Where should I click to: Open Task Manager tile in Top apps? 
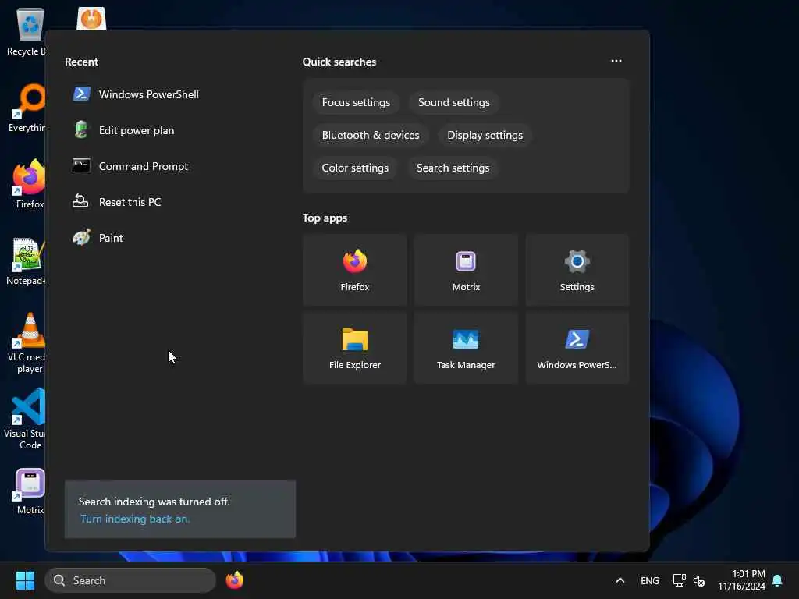(466, 348)
